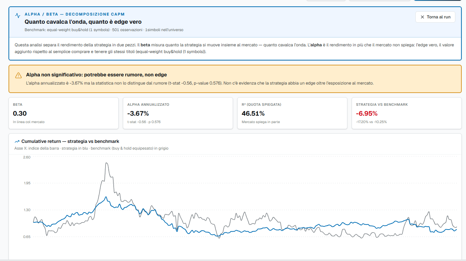Click the Torna al run button
This screenshot has width=466, height=261.
(x=435, y=17)
